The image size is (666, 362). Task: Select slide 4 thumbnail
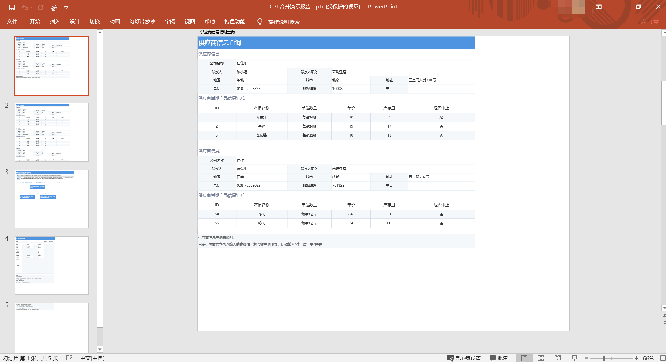52,265
